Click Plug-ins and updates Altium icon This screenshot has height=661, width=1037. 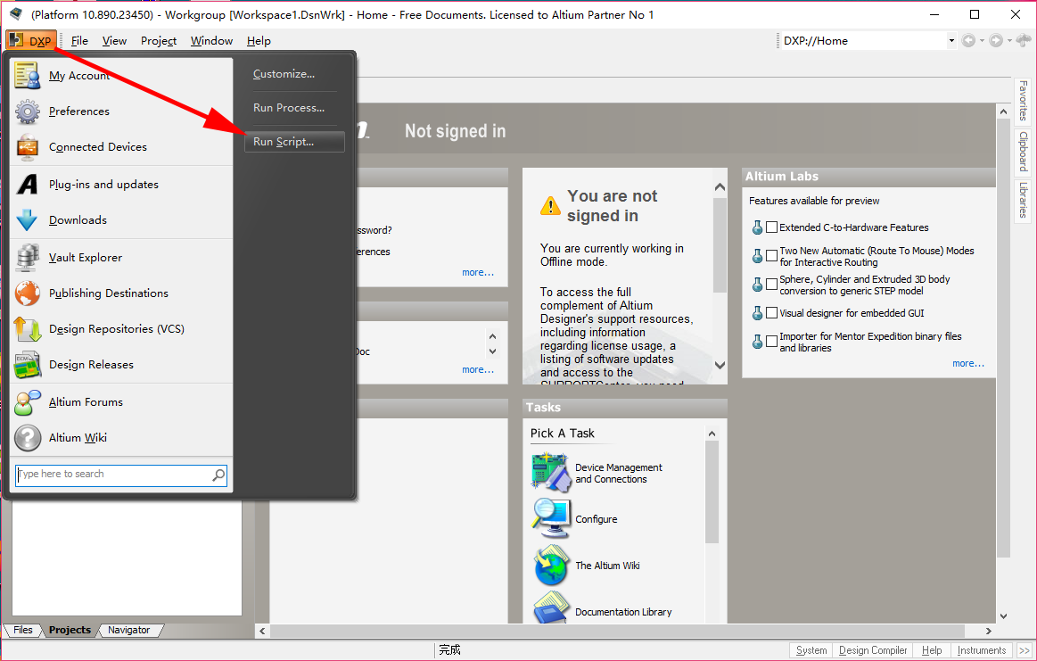(27, 184)
